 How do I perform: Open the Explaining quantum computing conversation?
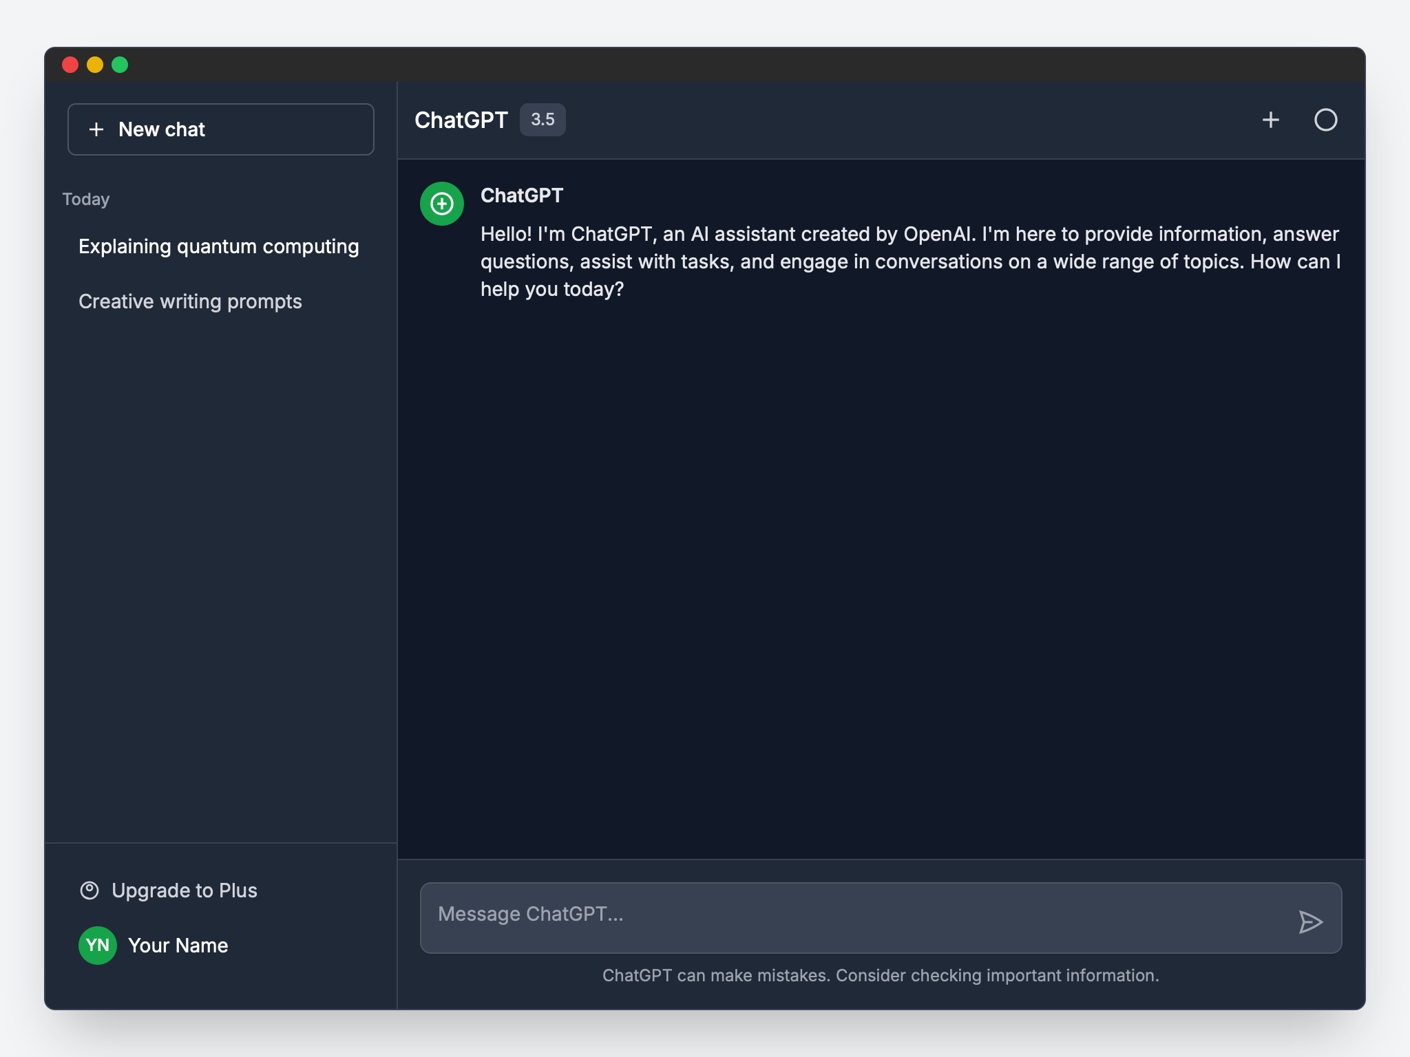click(x=218, y=246)
